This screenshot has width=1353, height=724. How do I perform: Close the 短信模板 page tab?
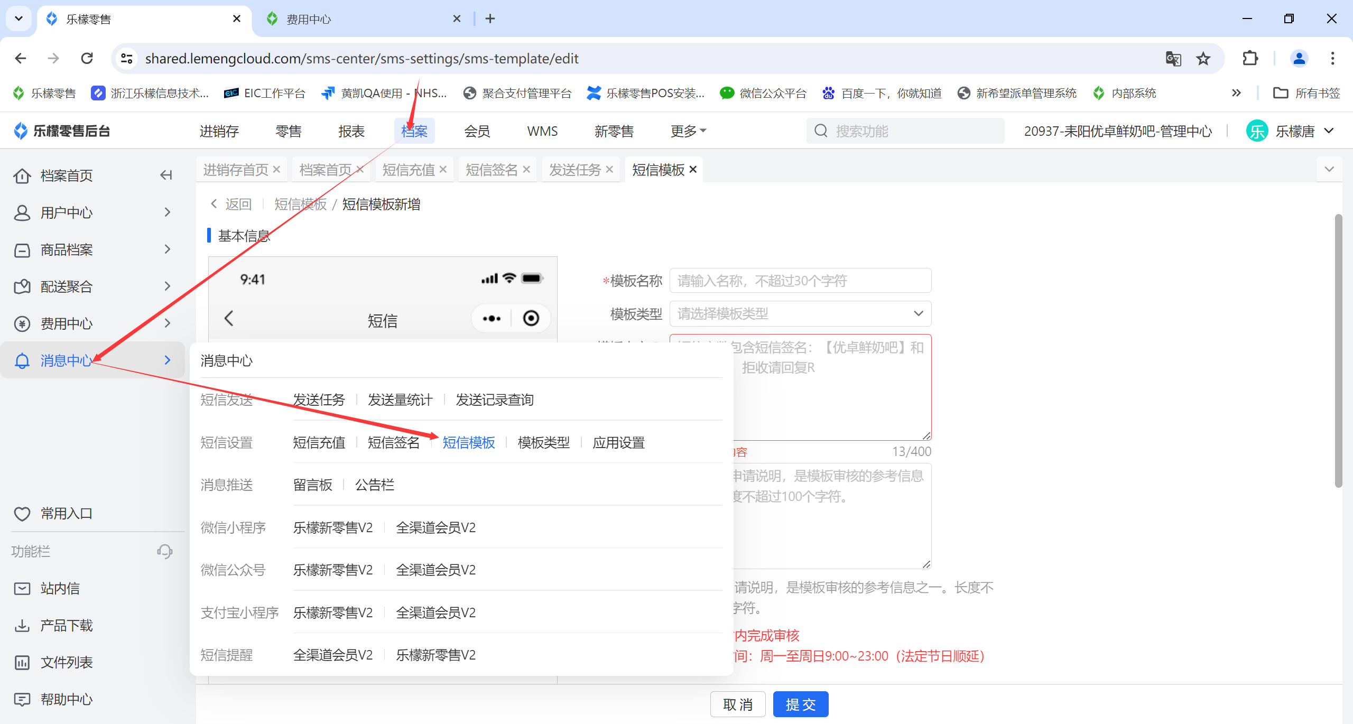pyautogui.click(x=693, y=169)
